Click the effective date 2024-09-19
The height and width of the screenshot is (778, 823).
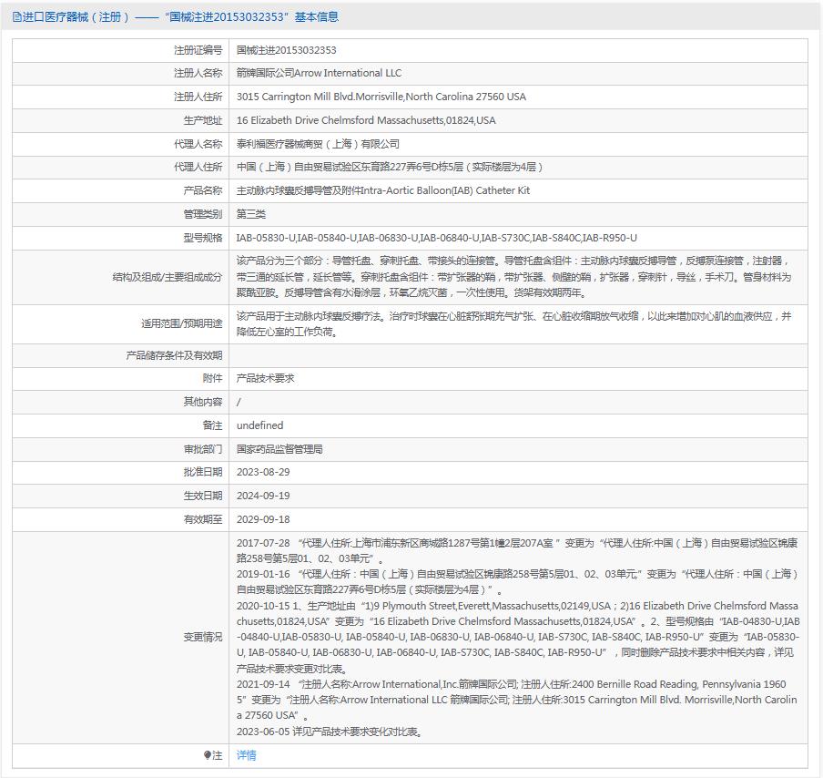click(x=262, y=496)
